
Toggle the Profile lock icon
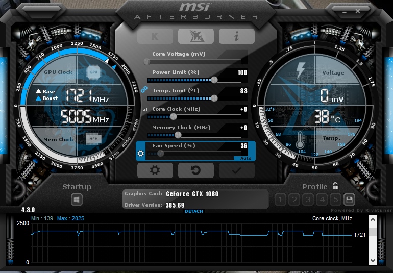click(335, 186)
